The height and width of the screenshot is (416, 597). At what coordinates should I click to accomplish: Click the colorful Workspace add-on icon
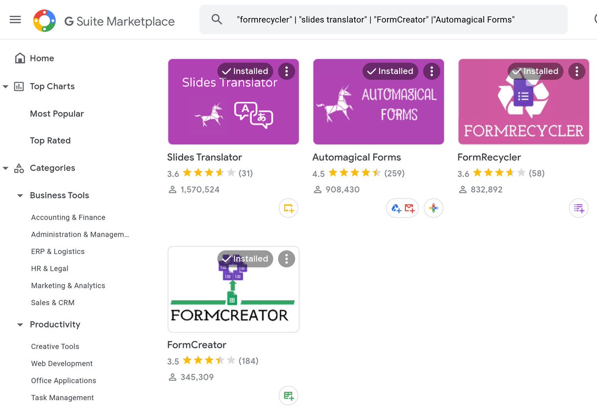[x=433, y=208]
